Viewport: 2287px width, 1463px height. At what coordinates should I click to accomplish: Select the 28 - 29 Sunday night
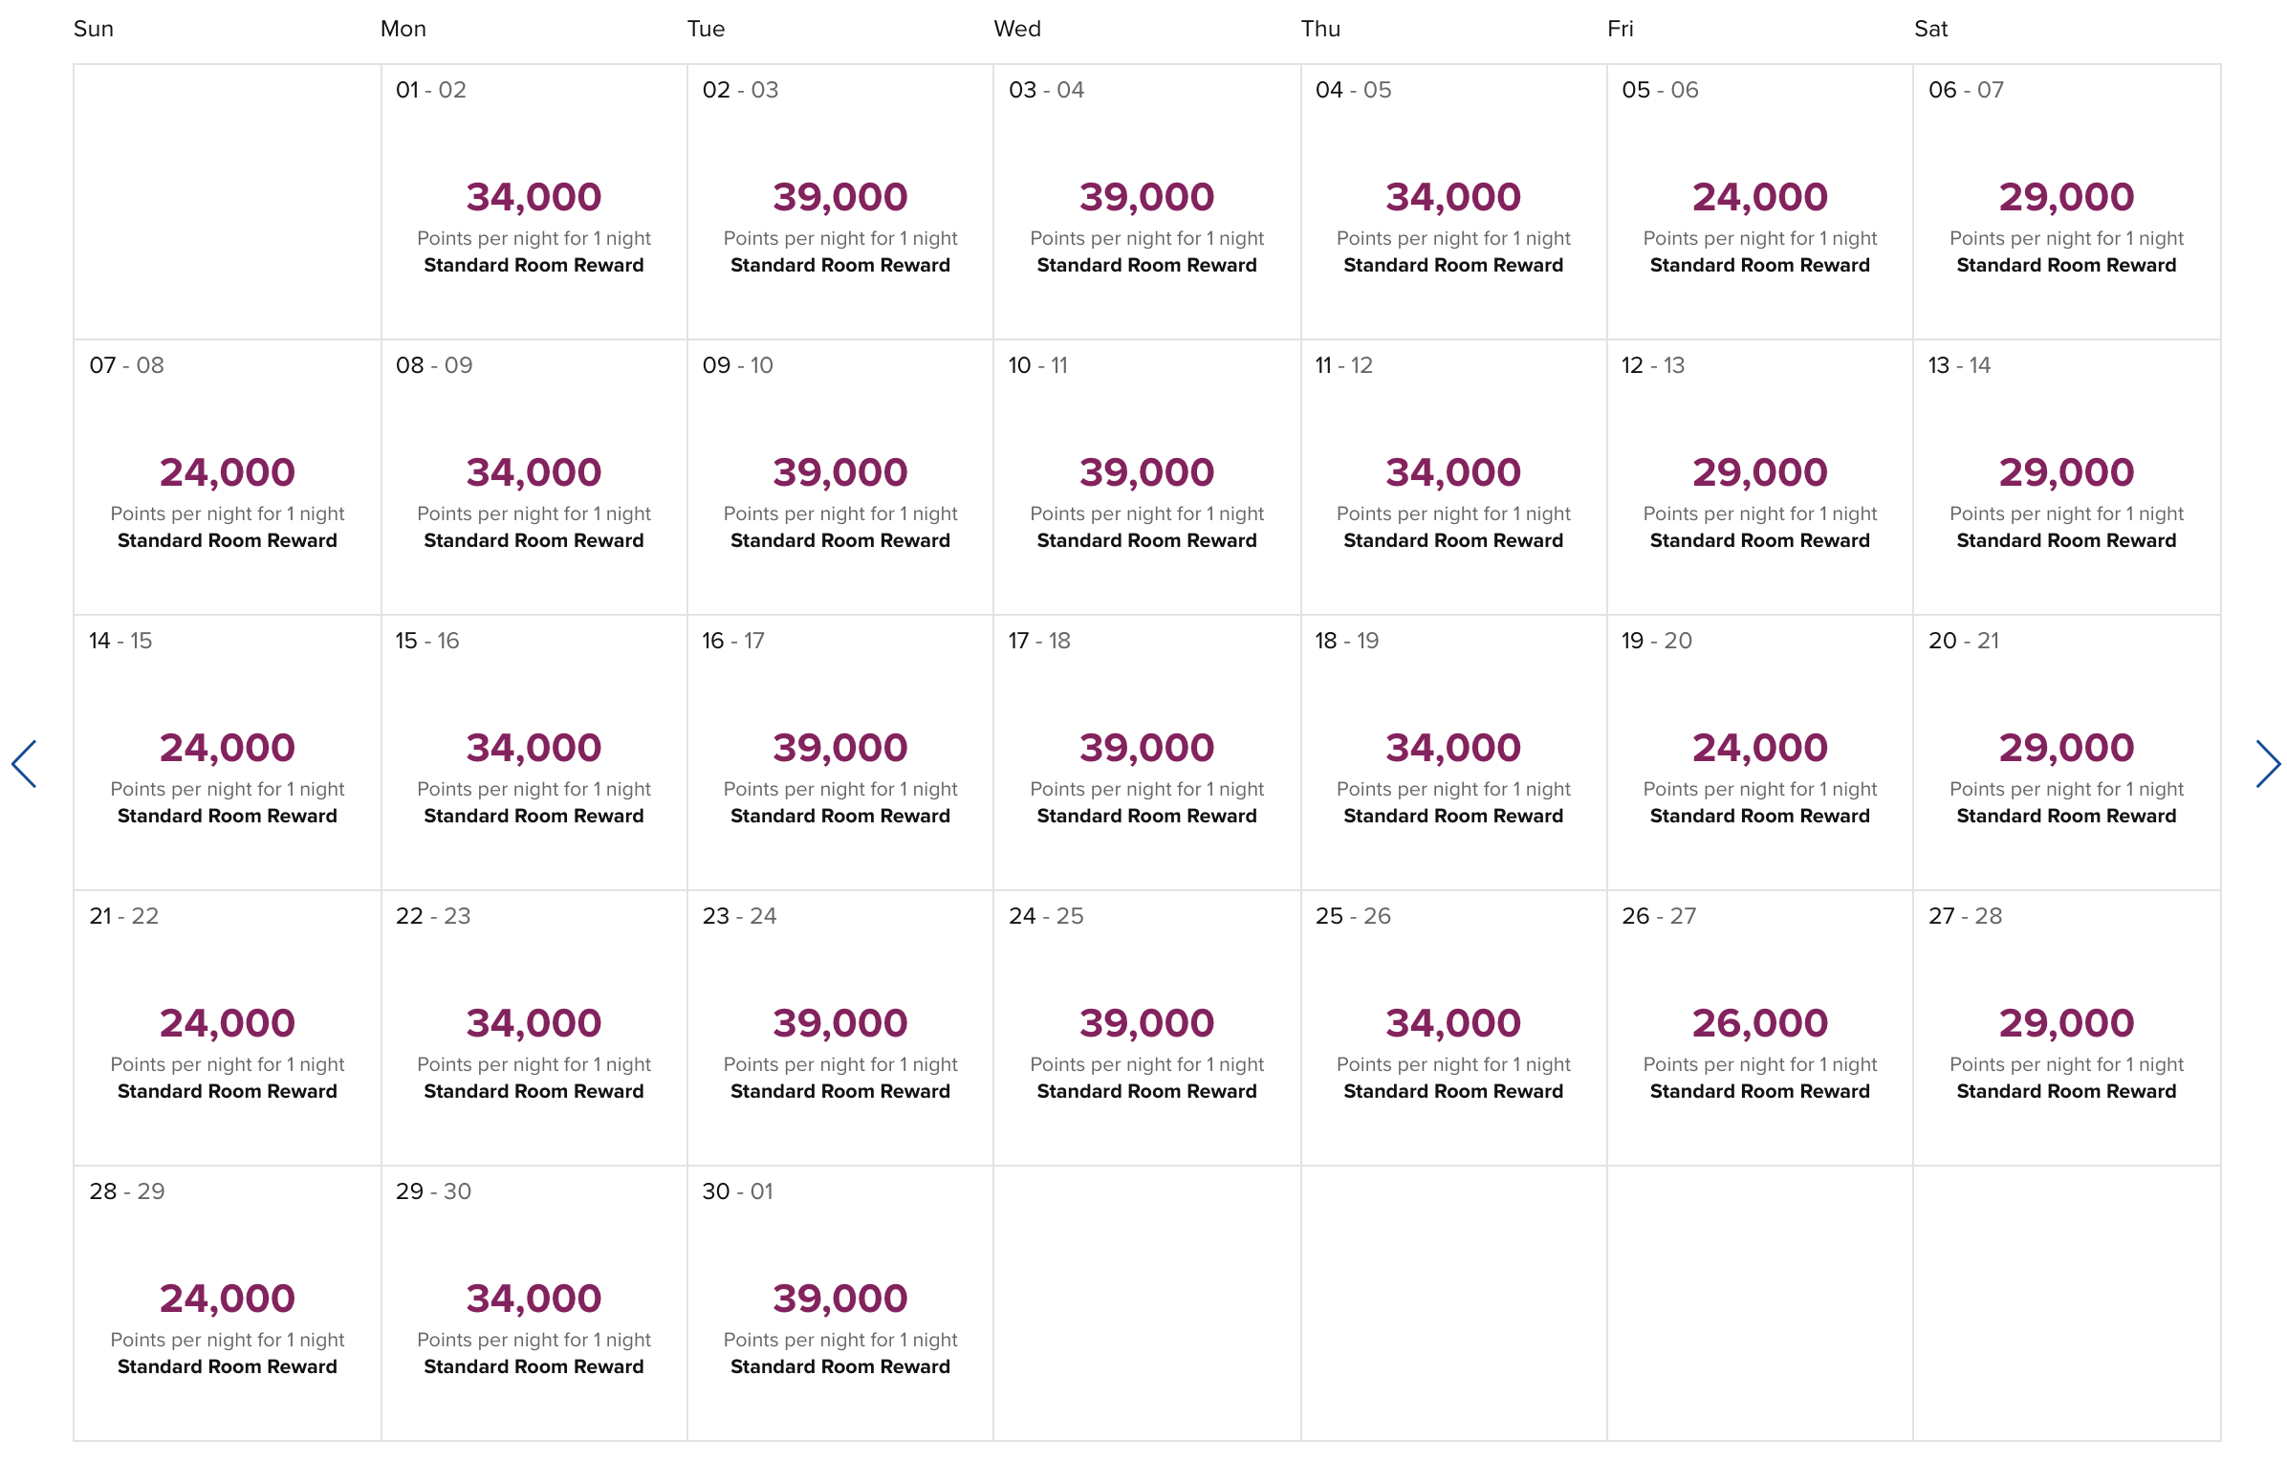228,1303
